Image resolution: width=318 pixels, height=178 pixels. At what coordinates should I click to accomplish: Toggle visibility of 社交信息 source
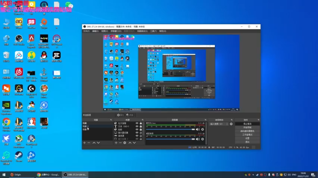tap(137, 123)
